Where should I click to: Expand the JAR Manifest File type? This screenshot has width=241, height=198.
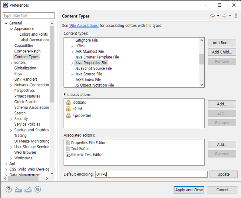click(x=72, y=52)
